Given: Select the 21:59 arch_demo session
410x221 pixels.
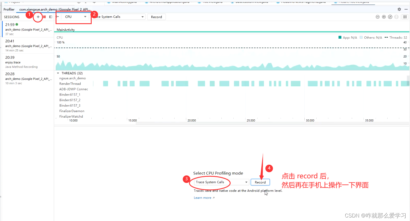Looking at the screenshot, I should 28,29.
